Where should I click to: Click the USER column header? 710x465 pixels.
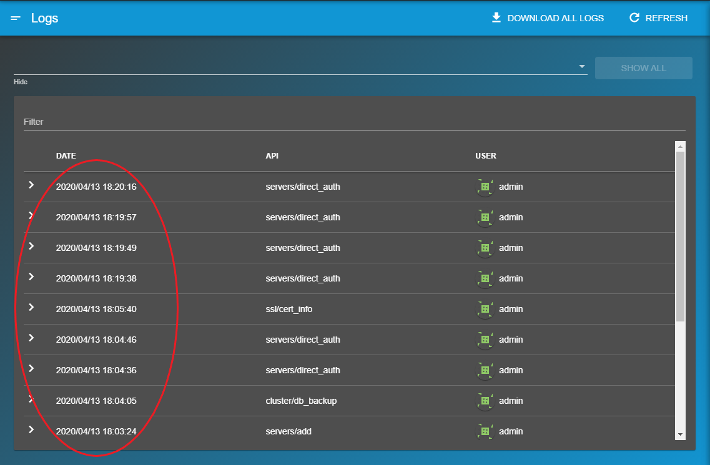(x=485, y=156)
